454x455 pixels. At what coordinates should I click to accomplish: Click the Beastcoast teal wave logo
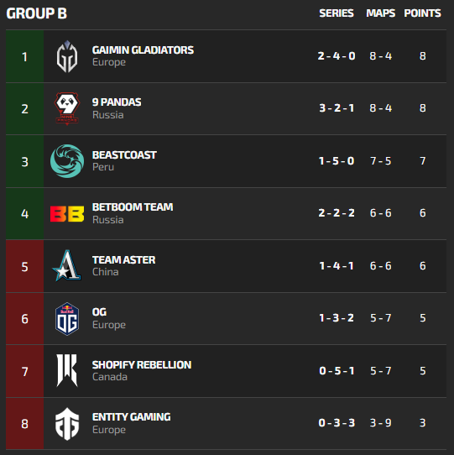pyautogui.click(x=67, y=161)
